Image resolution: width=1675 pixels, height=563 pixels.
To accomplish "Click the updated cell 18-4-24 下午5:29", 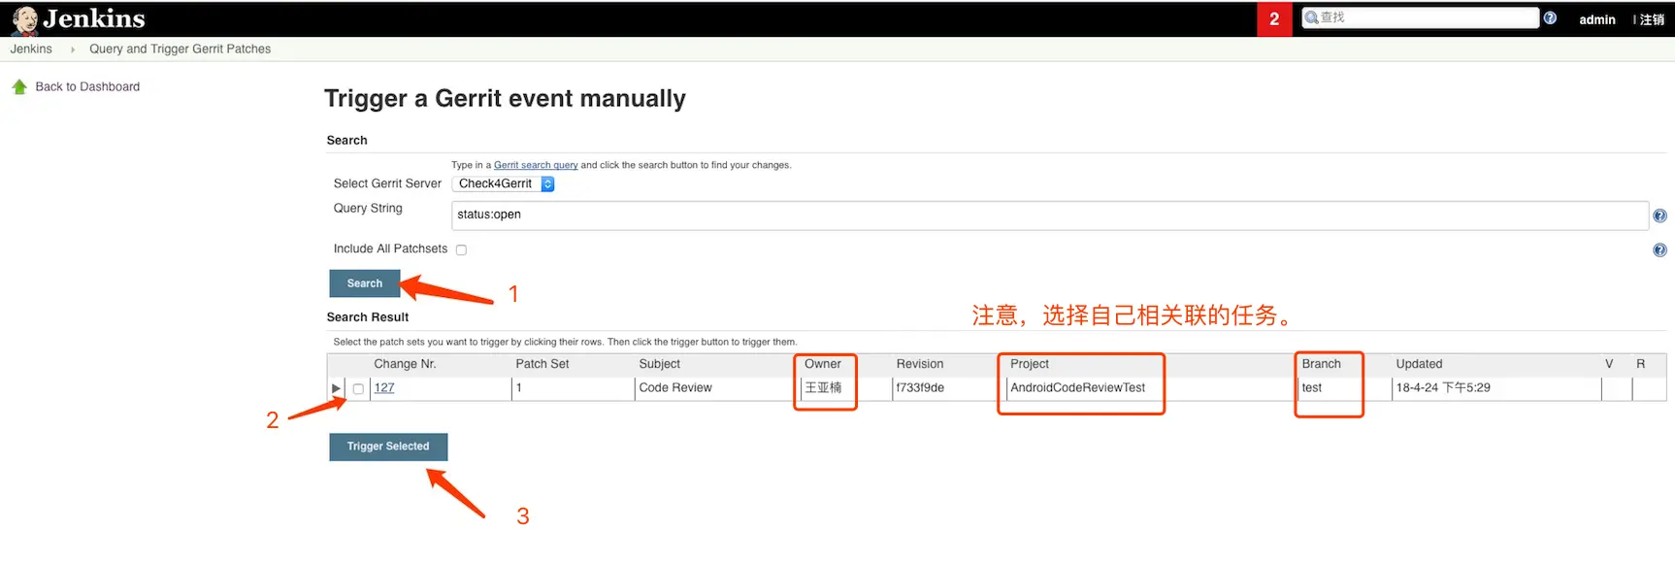I will click(1443, 387).
